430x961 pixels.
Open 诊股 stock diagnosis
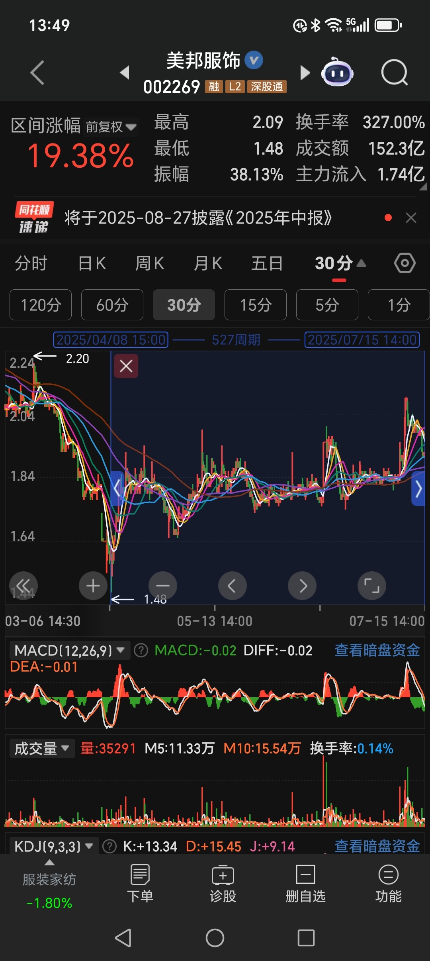pos(223,884)
